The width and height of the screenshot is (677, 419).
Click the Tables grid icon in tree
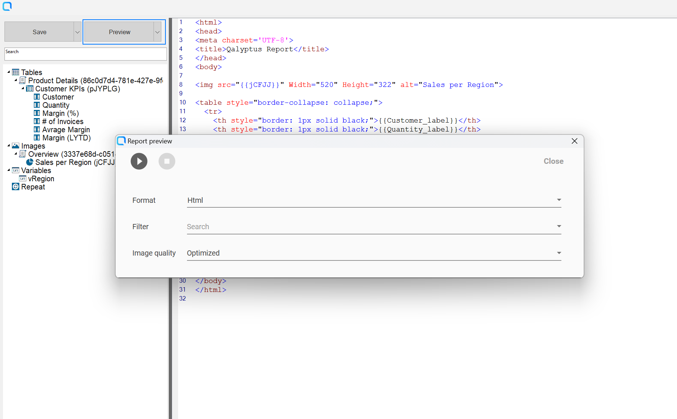16,72
